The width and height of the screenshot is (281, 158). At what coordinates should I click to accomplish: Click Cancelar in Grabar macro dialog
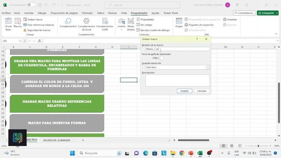[202, 91]
